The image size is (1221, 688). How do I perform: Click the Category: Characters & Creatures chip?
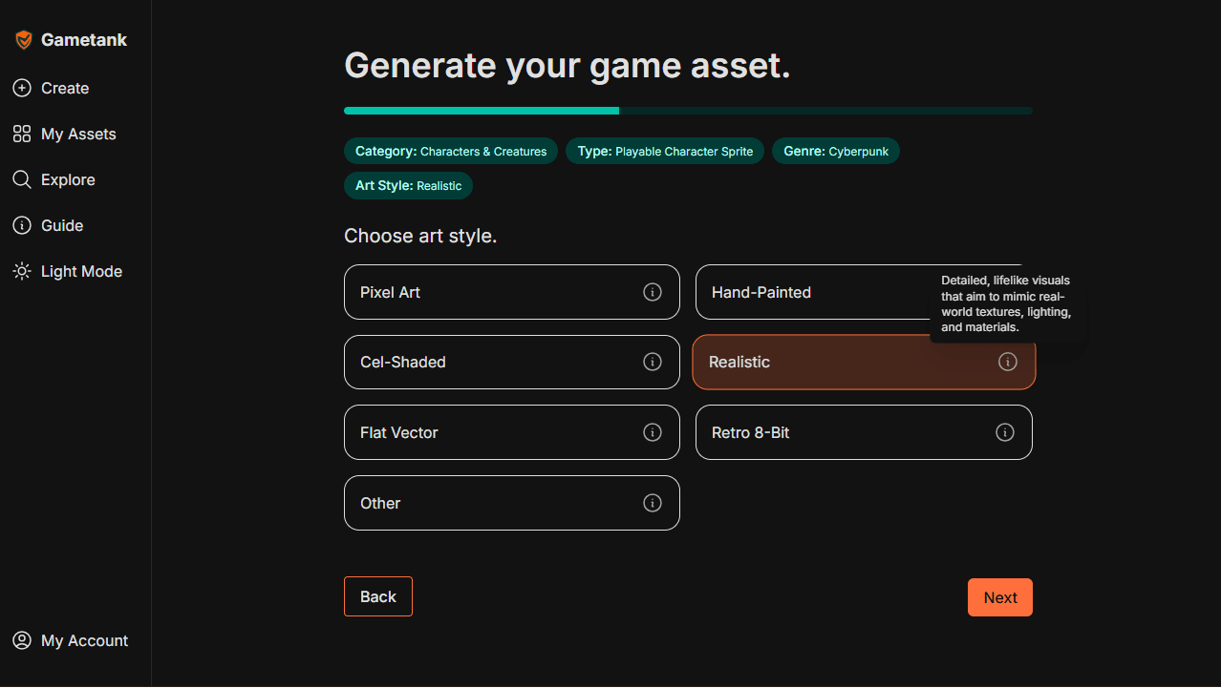450,151
